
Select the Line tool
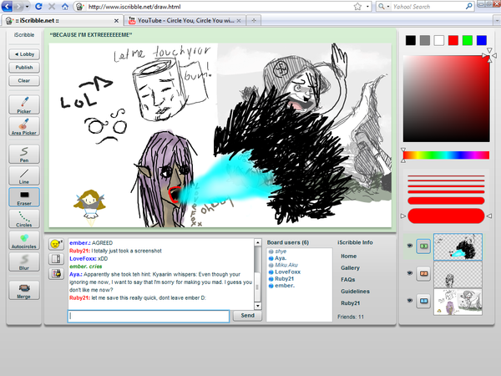point(24,175)
